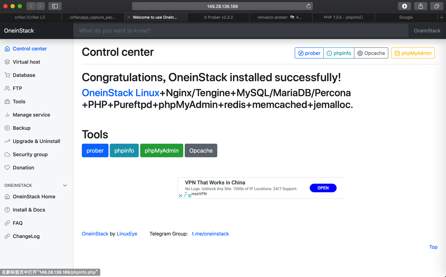Screen dimensions: 446x277
Task: Click the OneinStack brand in top-left header
Action: tap(19, 31)
